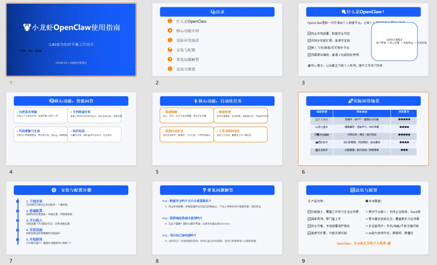The image size is (437, 265).
Task: Click the orange bullet beside 常见问题解答 in 目录
Action: pyautogui.click(x=170, y=59)
